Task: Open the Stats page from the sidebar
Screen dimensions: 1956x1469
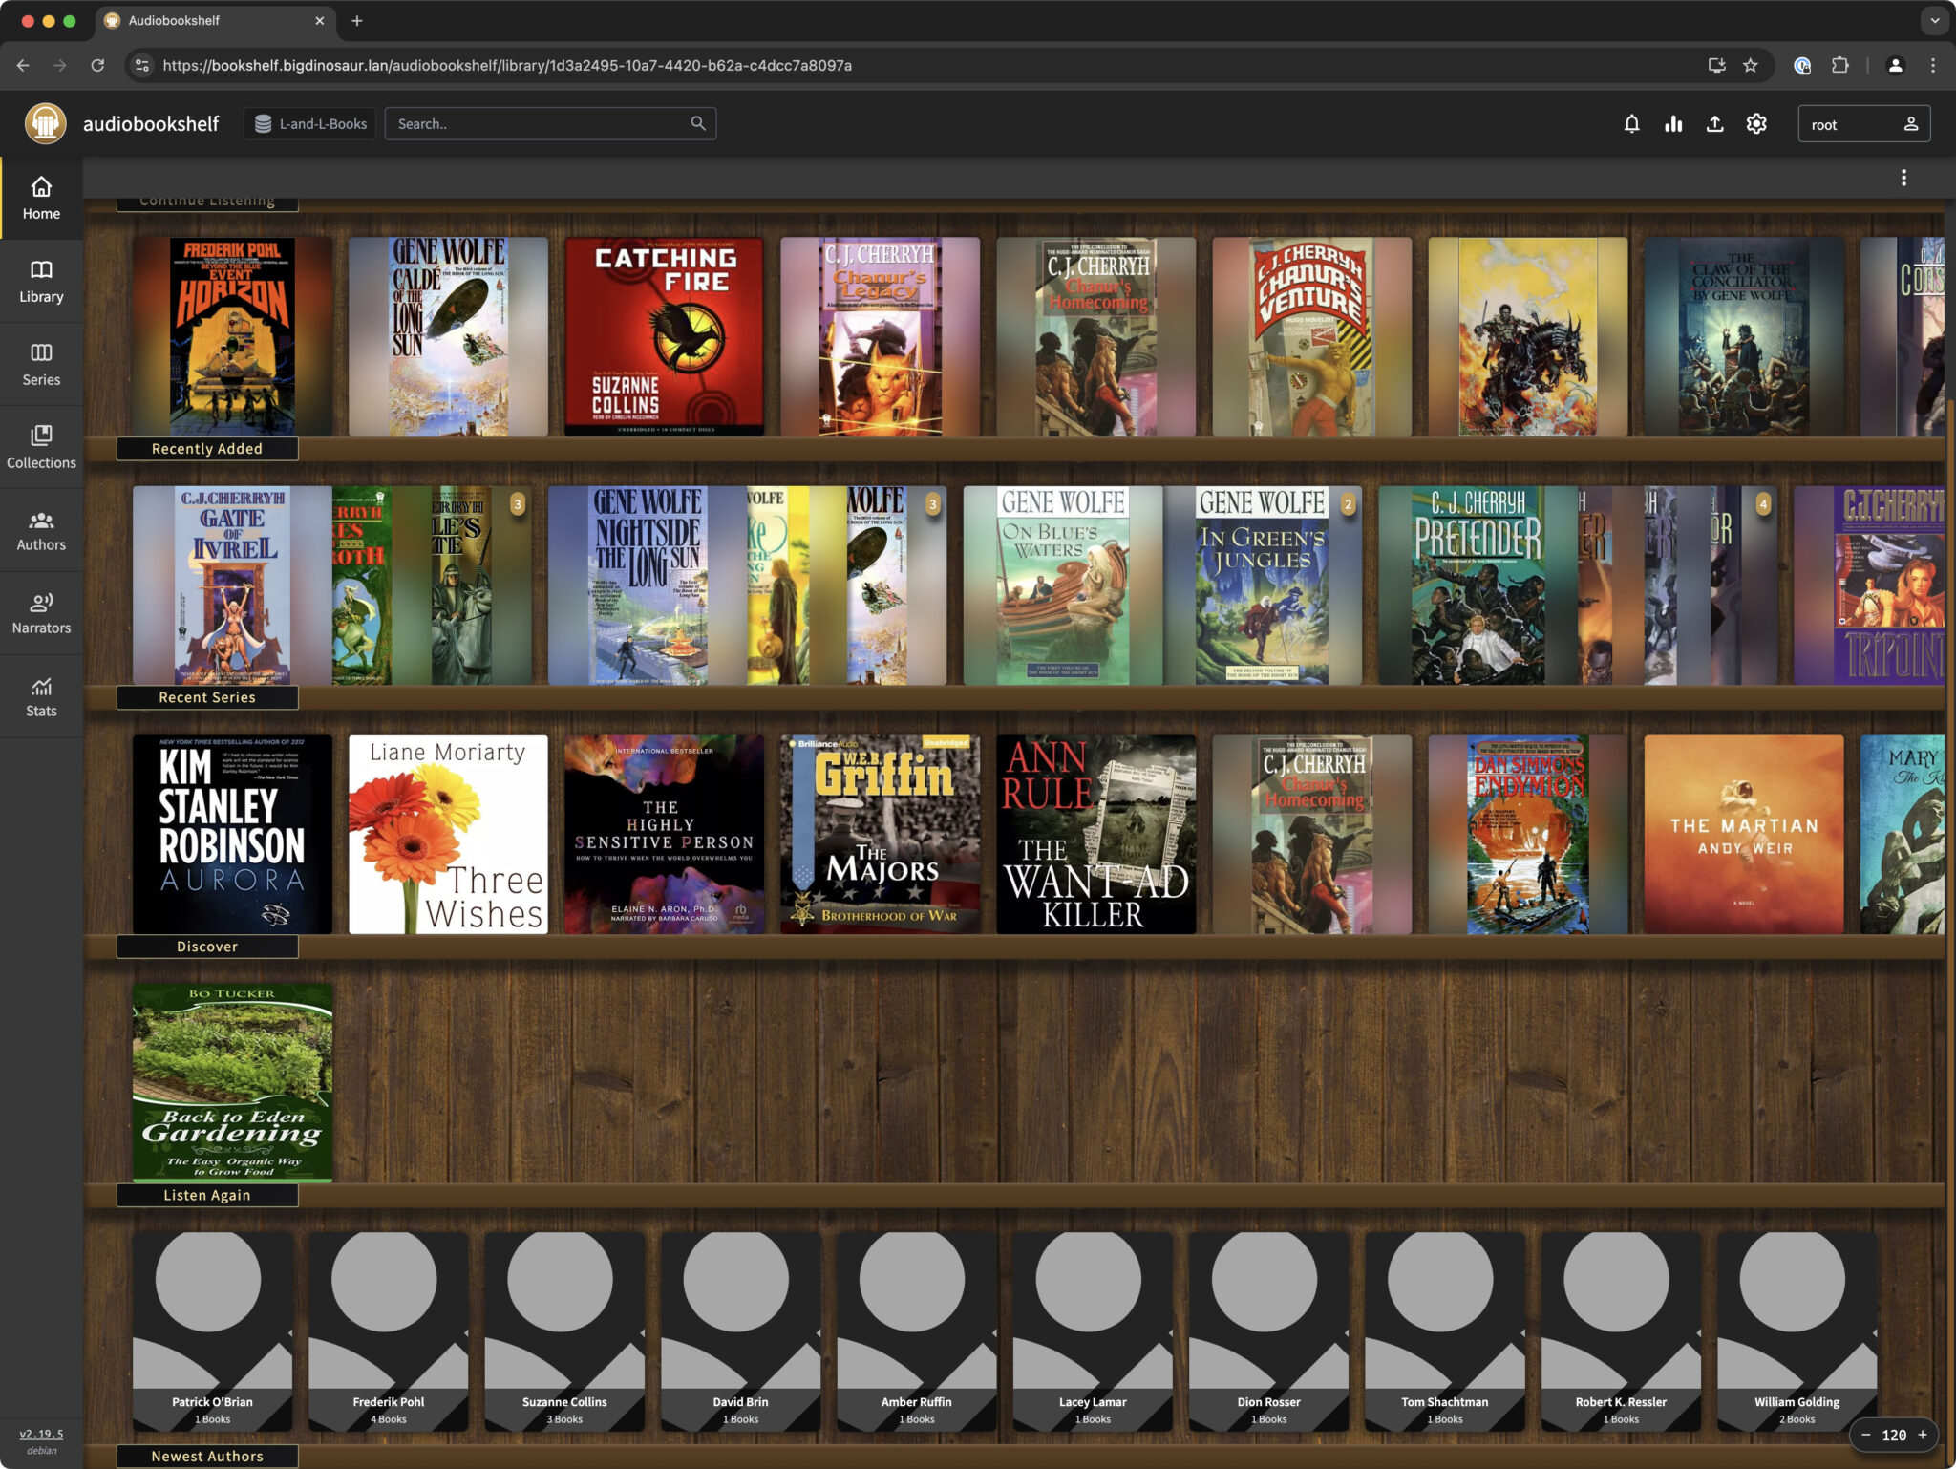Action: (x=41, y=694)
